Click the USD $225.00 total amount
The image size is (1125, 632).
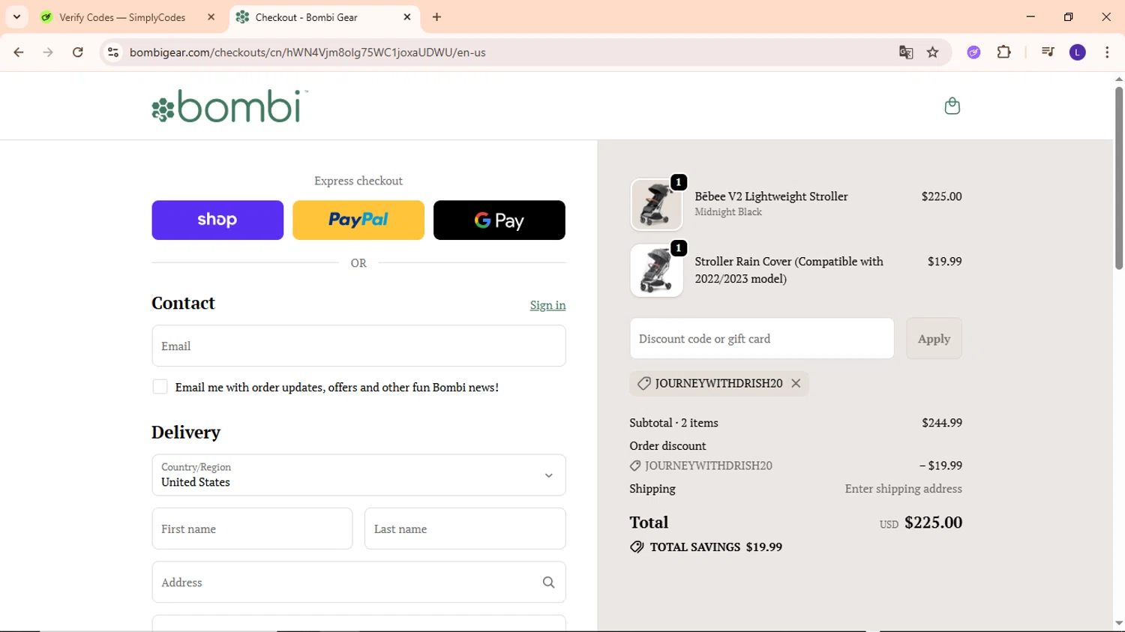(x=921, y=523)
